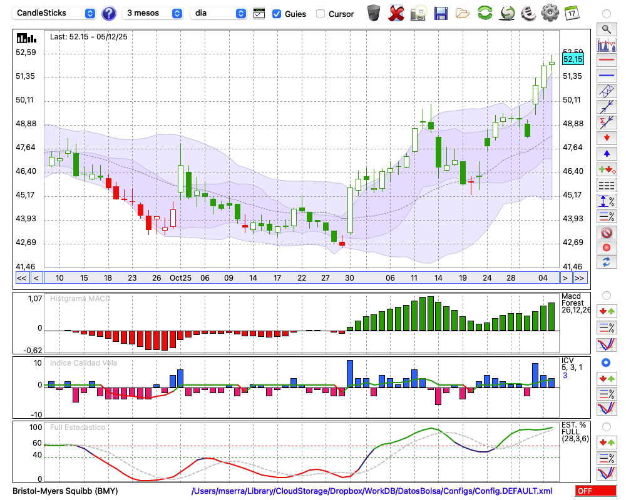Click the magnifying glass zoom tool
The image size is (626, 500).
pos(606,29)
